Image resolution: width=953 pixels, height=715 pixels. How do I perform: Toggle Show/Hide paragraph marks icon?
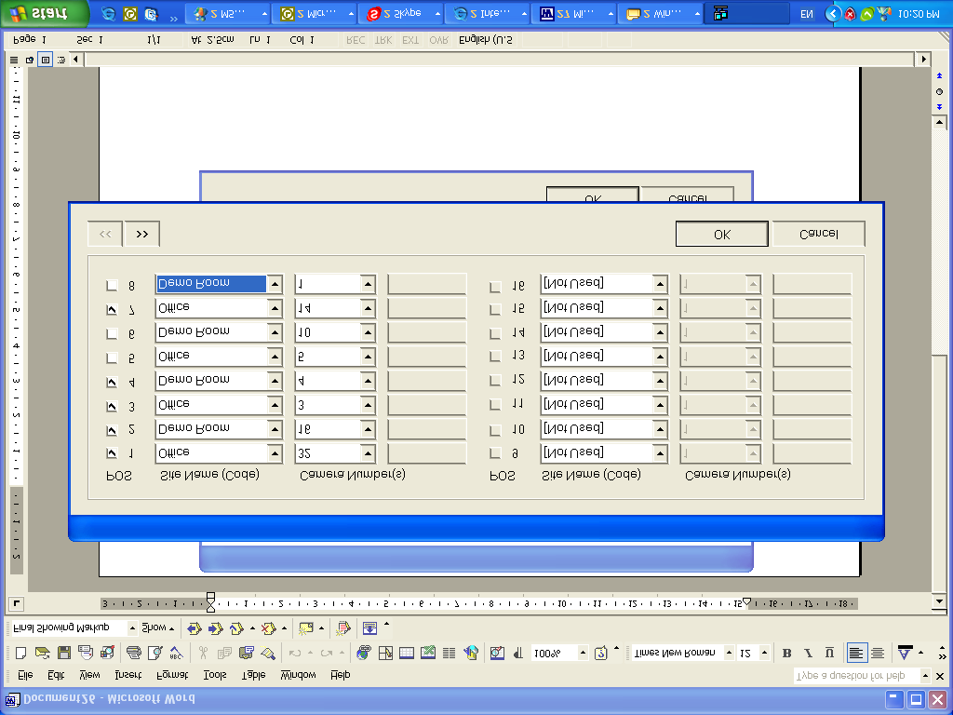click(518, 653)
